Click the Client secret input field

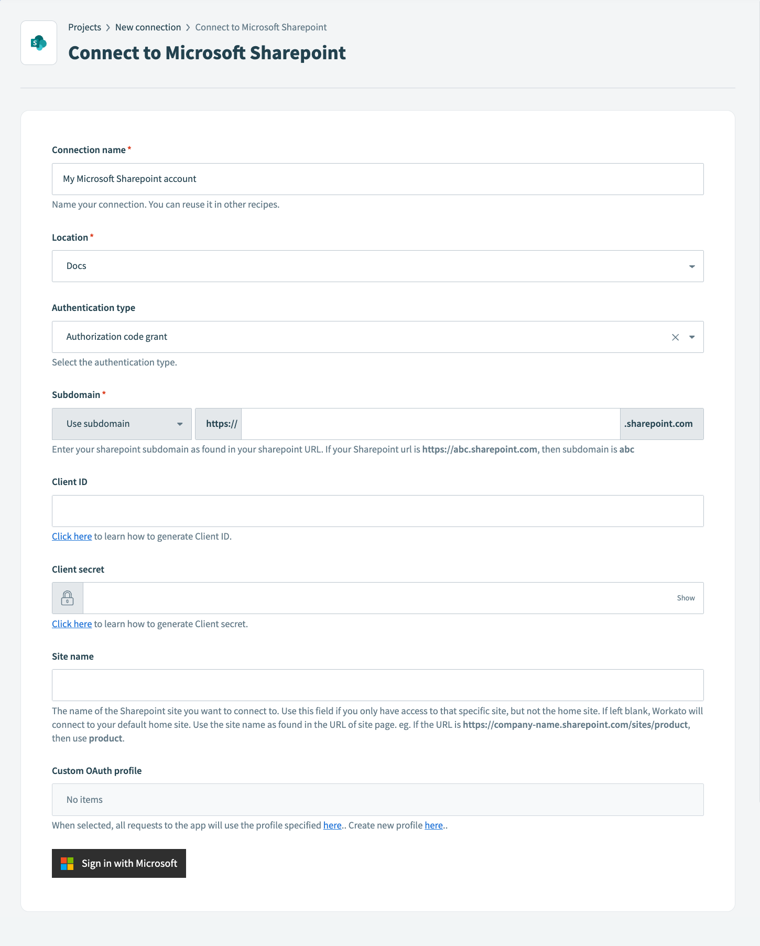[377, 598]
